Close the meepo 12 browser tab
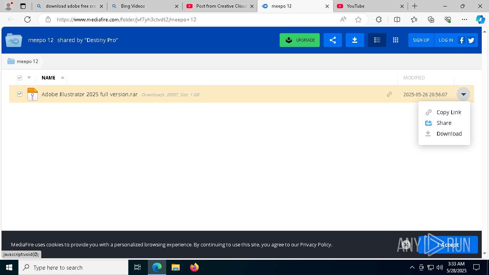489x275 pixels. coord(327,6)
